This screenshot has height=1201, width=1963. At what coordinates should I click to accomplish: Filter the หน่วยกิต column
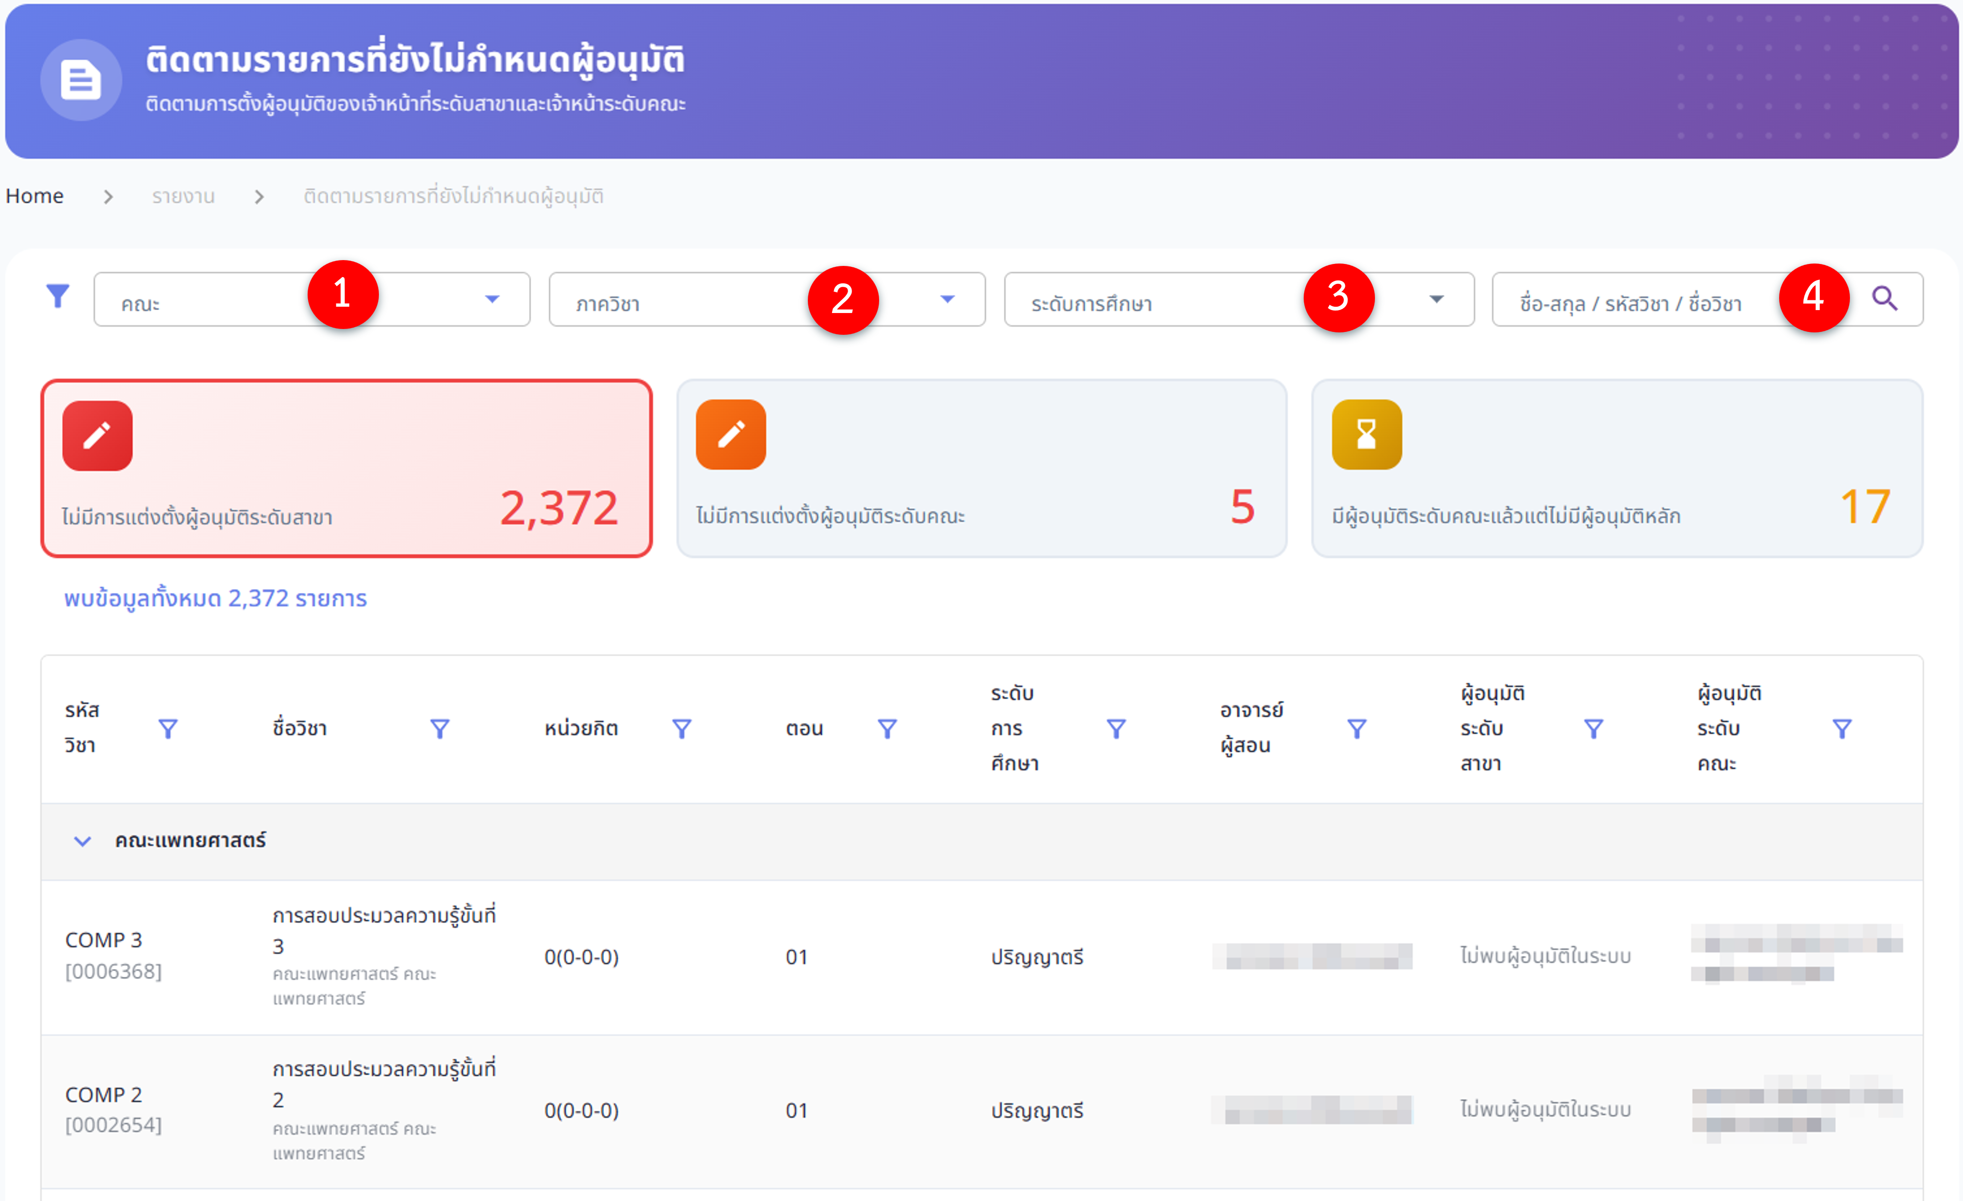click(682, 728)
